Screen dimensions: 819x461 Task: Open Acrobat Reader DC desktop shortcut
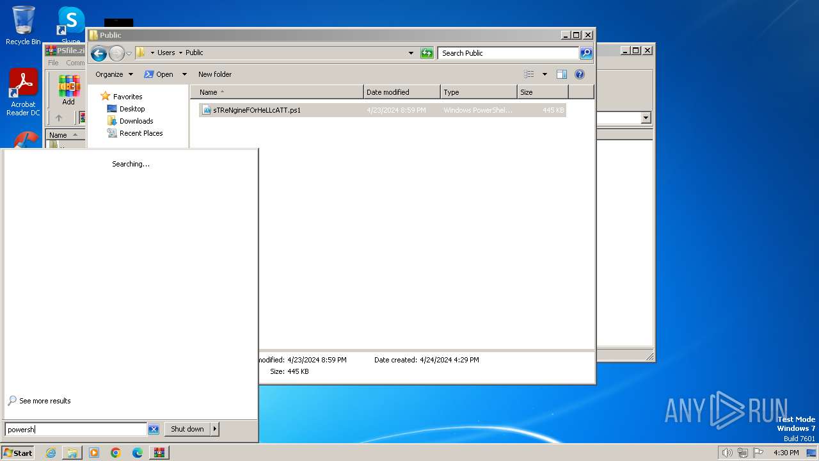(23, 93)
